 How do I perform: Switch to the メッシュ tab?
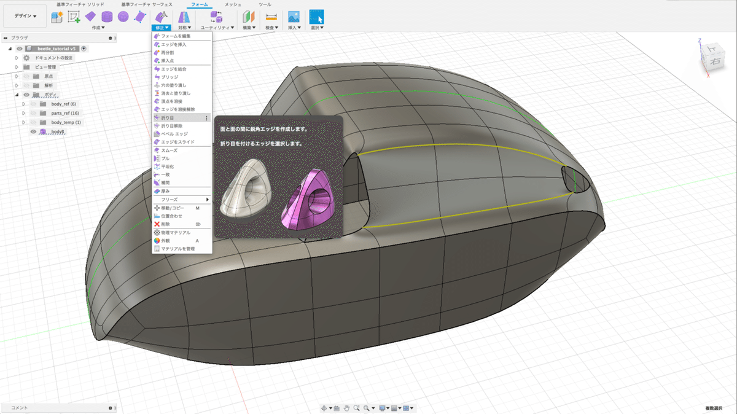pyautogui.click(x=233, y=4)
